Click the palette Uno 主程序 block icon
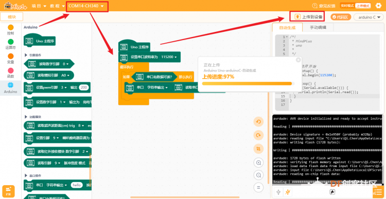This screenshot has width=386, height=199. (29, 41)
